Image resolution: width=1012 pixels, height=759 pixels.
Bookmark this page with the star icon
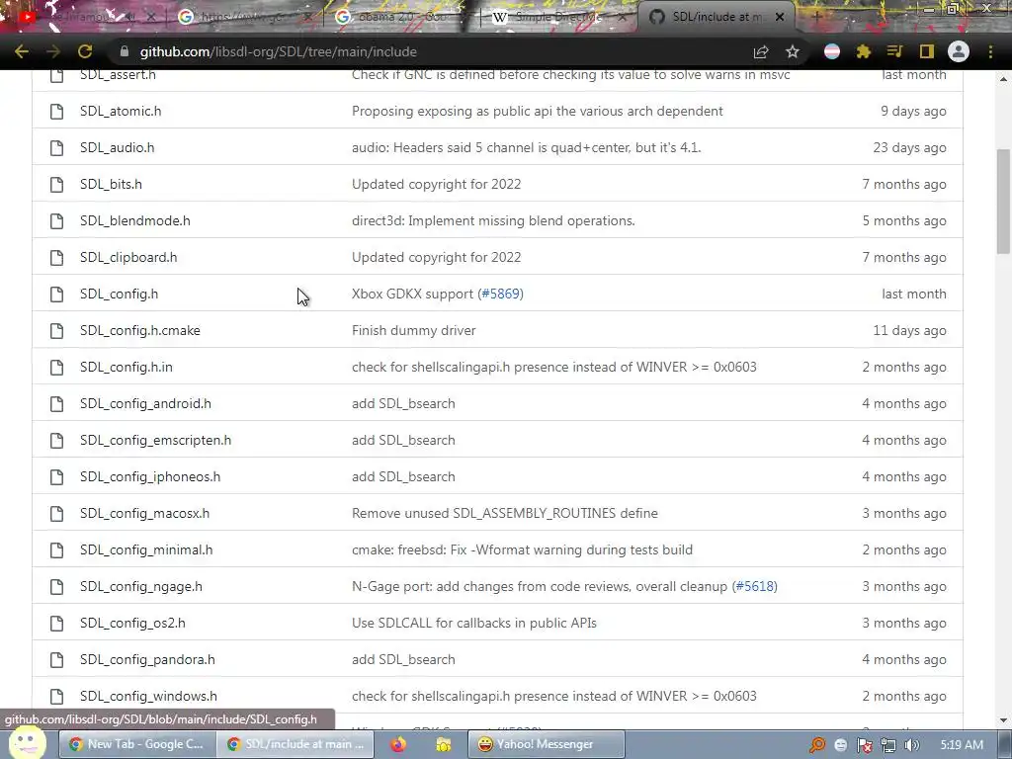(x=793, y=51)
